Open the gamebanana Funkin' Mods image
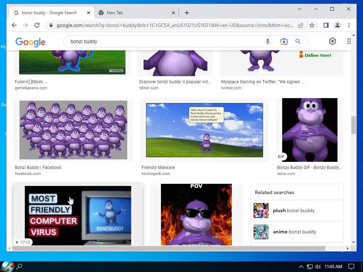363x272 pixels. (72, 62)
